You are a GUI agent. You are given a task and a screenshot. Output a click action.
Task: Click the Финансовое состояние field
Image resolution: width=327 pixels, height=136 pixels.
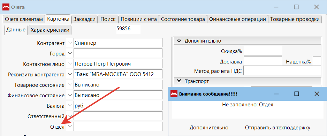tap(118, 95)
